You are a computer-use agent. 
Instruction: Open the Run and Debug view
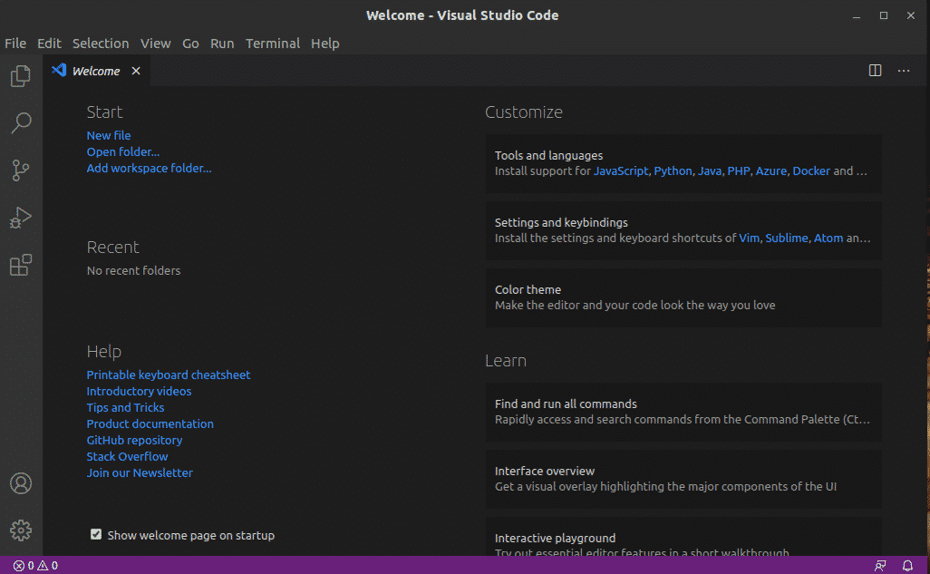click(20, 218)
